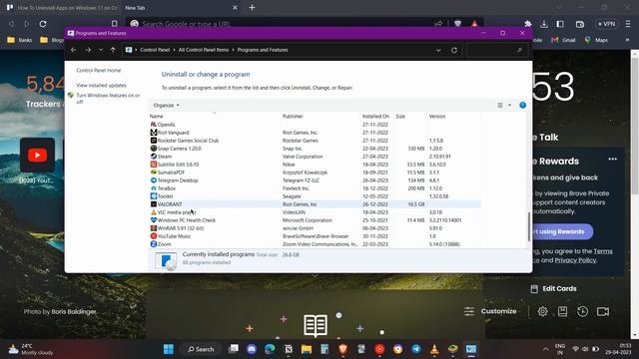Toggle Brave VPN button
The width and height of the screenshot is (639, 359).
click(x=606, y=24)
